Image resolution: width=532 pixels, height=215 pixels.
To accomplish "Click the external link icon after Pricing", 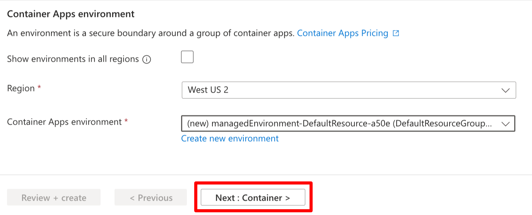I will click(395, 33).
